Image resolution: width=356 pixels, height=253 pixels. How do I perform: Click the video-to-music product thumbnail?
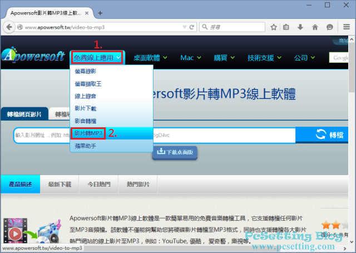pyautogui.click(x=32, y=230)
